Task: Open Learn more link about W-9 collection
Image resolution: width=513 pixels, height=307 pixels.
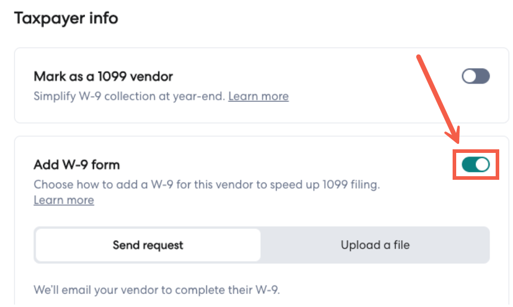Action: coord(258,96)
